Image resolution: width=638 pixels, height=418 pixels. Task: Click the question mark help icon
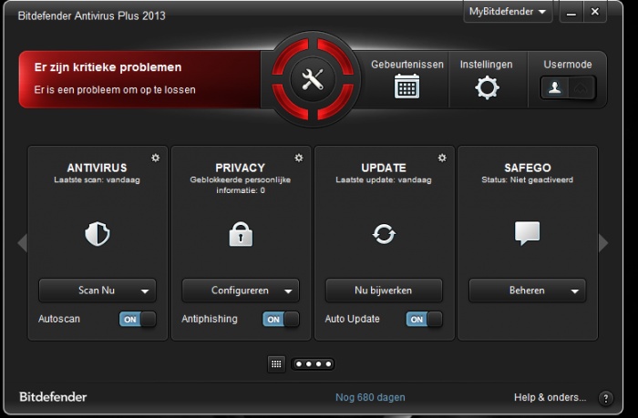point(605,398)
